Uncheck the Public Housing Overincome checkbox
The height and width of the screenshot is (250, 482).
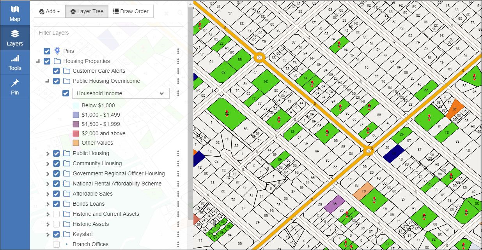tap(56, 81)
